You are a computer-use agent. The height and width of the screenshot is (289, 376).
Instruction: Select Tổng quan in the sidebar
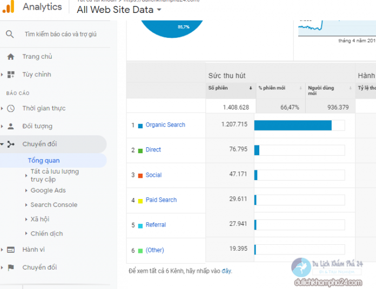[x=44, y=161]
